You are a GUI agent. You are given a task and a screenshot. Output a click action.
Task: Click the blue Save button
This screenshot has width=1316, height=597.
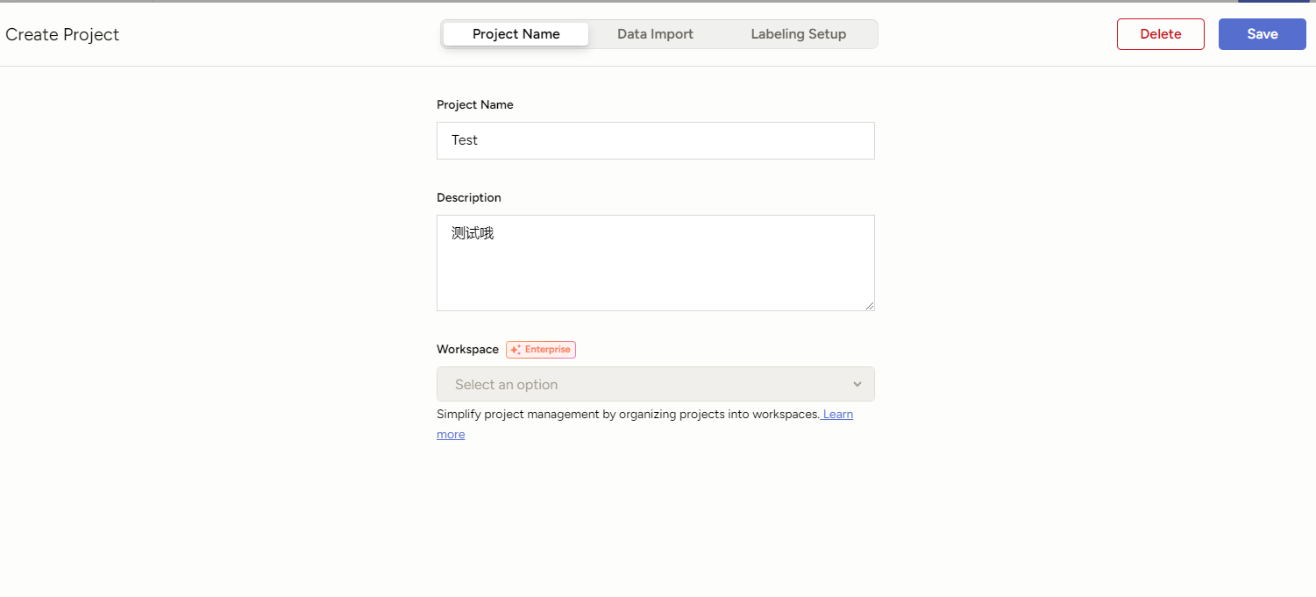1262,34
